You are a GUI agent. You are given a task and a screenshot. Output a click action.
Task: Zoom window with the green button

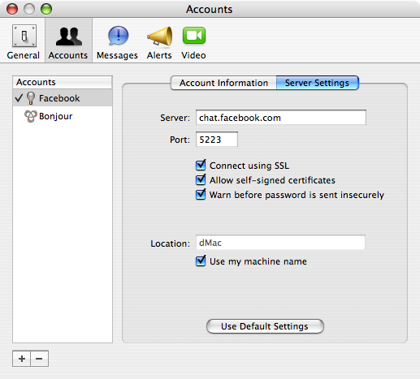(46, 9)
